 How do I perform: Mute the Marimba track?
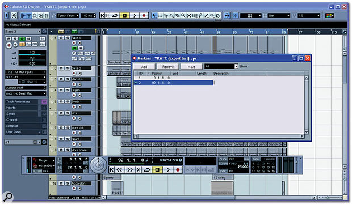61,79
